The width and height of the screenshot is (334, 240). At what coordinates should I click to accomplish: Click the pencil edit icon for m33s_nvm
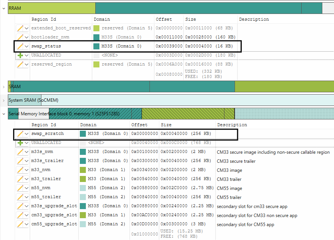pyautogui.click(x=20, y=152)
